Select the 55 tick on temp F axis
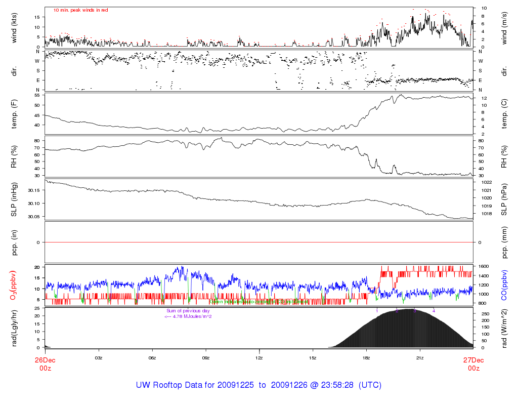Viewport: 518px width, 405px height. pos(37,95)
